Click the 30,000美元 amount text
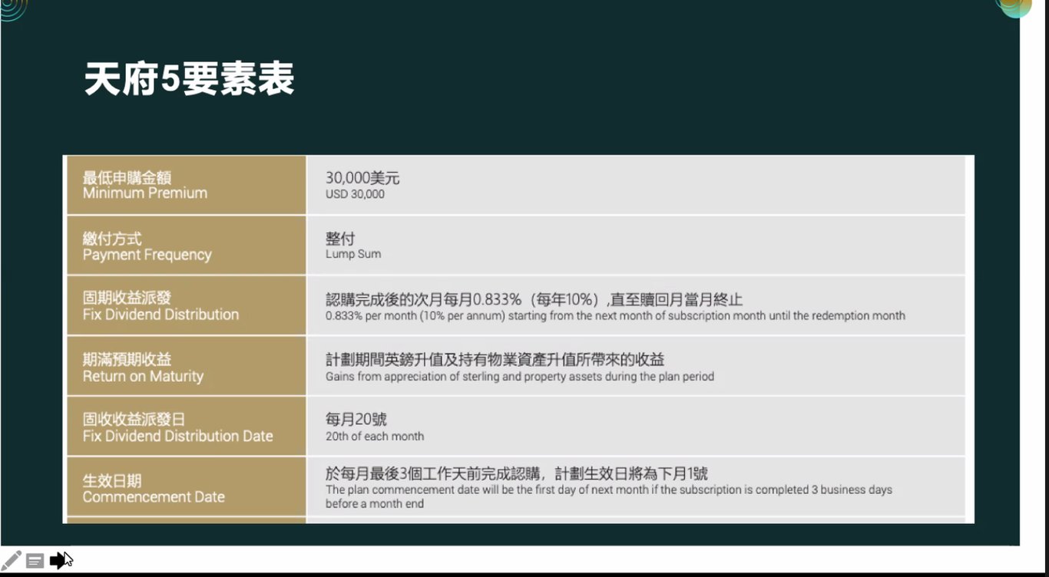1049x577 pixels. pos(362,178)
